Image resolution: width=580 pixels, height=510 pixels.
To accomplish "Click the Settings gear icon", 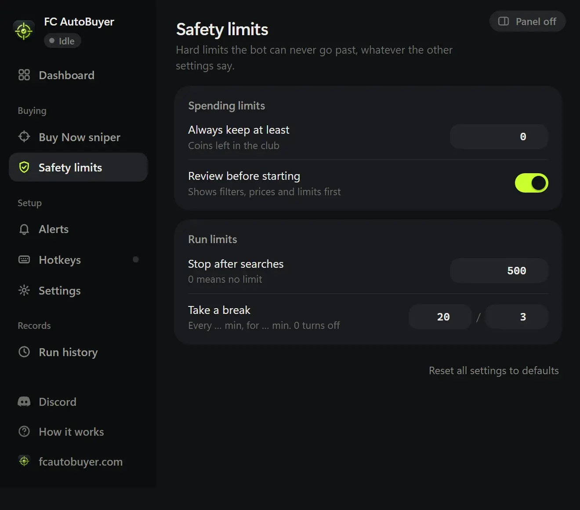I will pos(24,290).
